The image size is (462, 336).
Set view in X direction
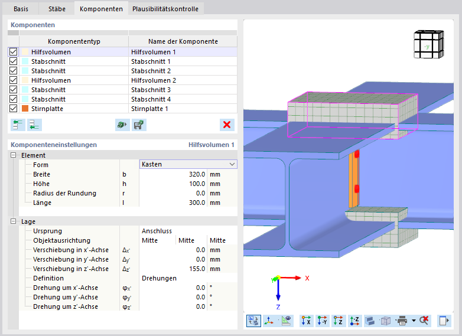point(306,321)
